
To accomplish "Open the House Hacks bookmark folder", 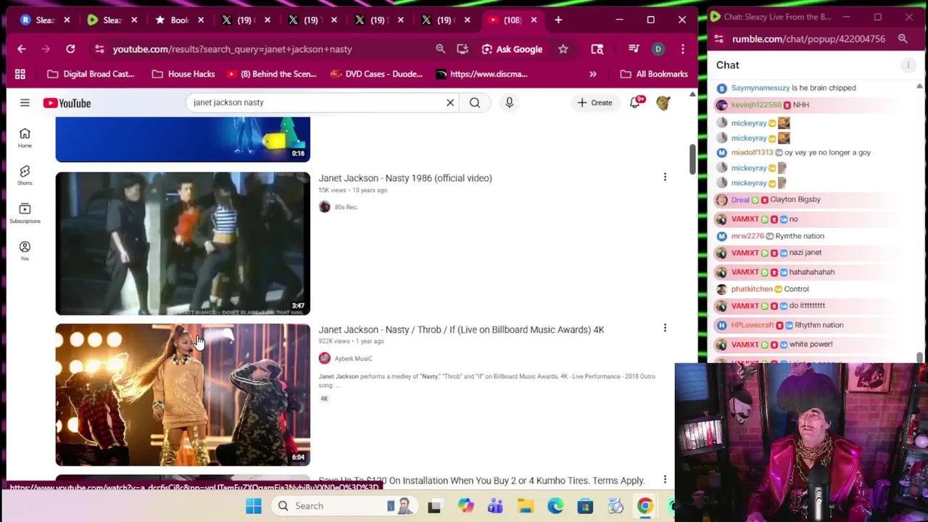I will click(183, 74).
